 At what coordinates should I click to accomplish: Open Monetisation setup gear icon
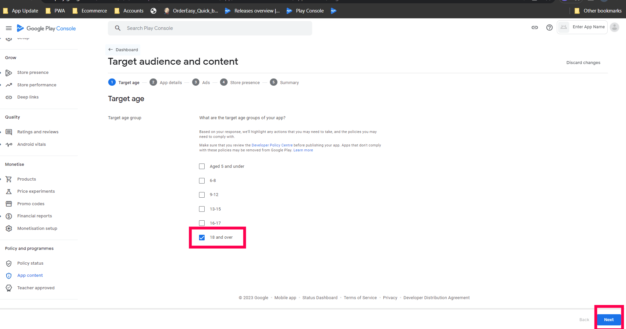coord(9,229)
